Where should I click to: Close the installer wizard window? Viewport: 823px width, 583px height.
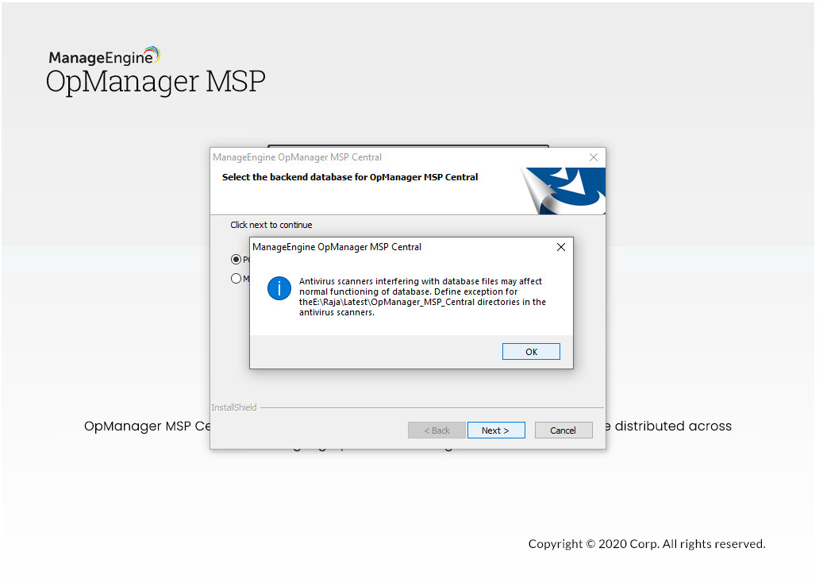click(x=593, y=156)
